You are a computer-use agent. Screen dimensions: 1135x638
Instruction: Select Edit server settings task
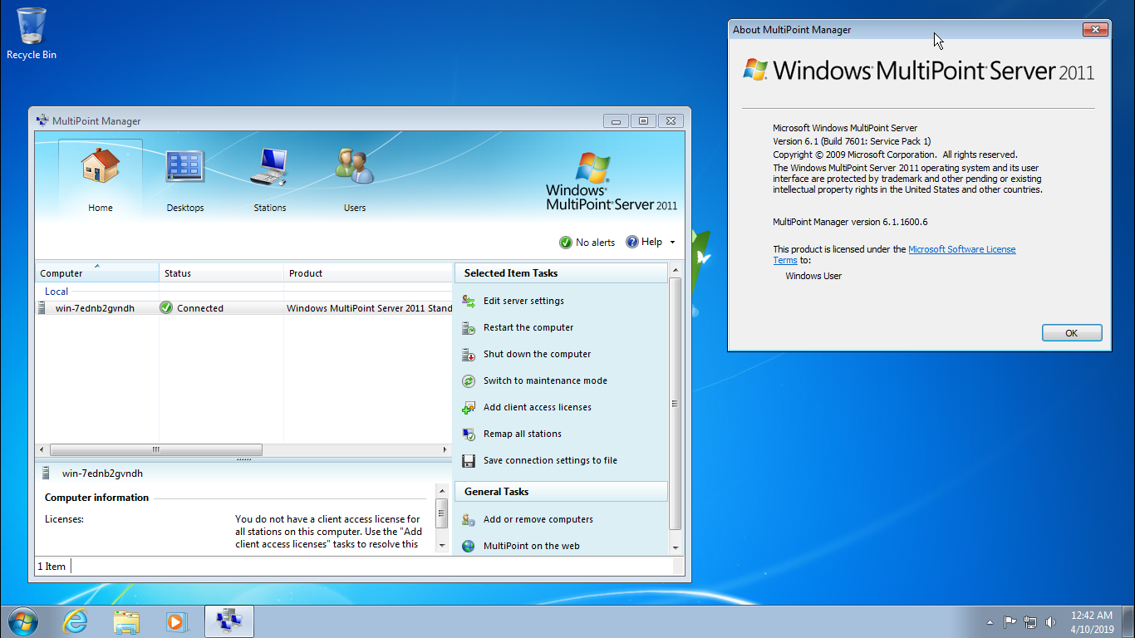(x=523, y=301)
